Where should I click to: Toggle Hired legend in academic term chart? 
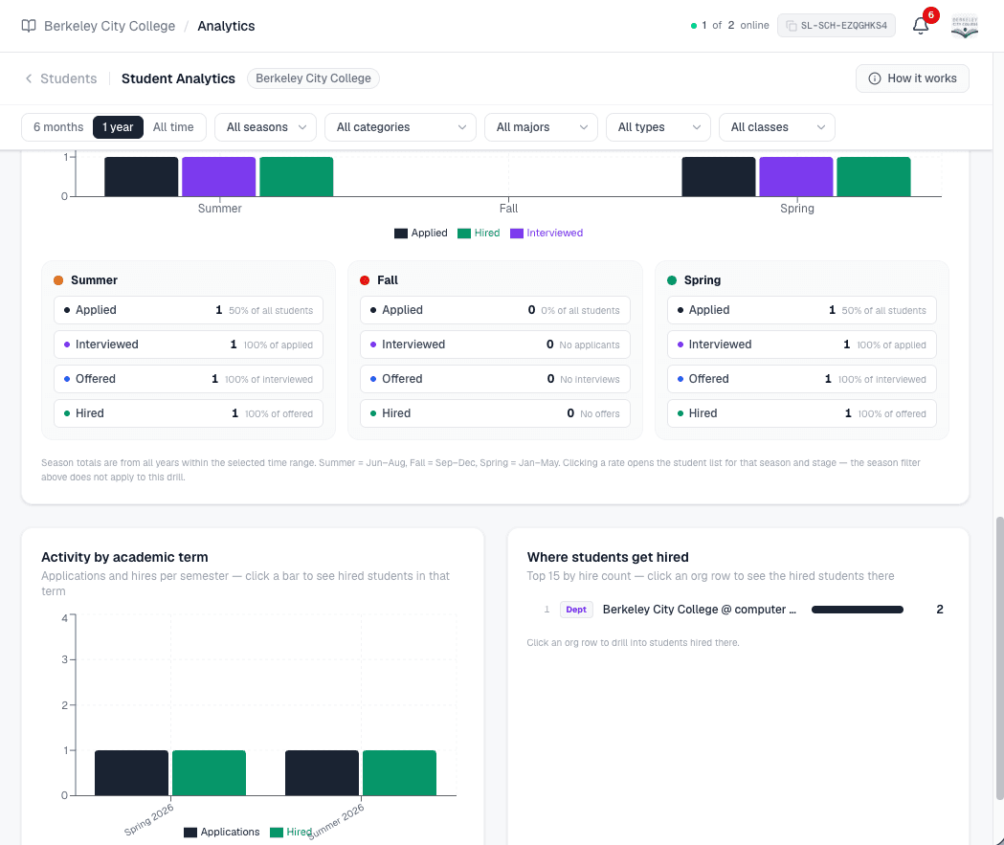coord(291,833)
